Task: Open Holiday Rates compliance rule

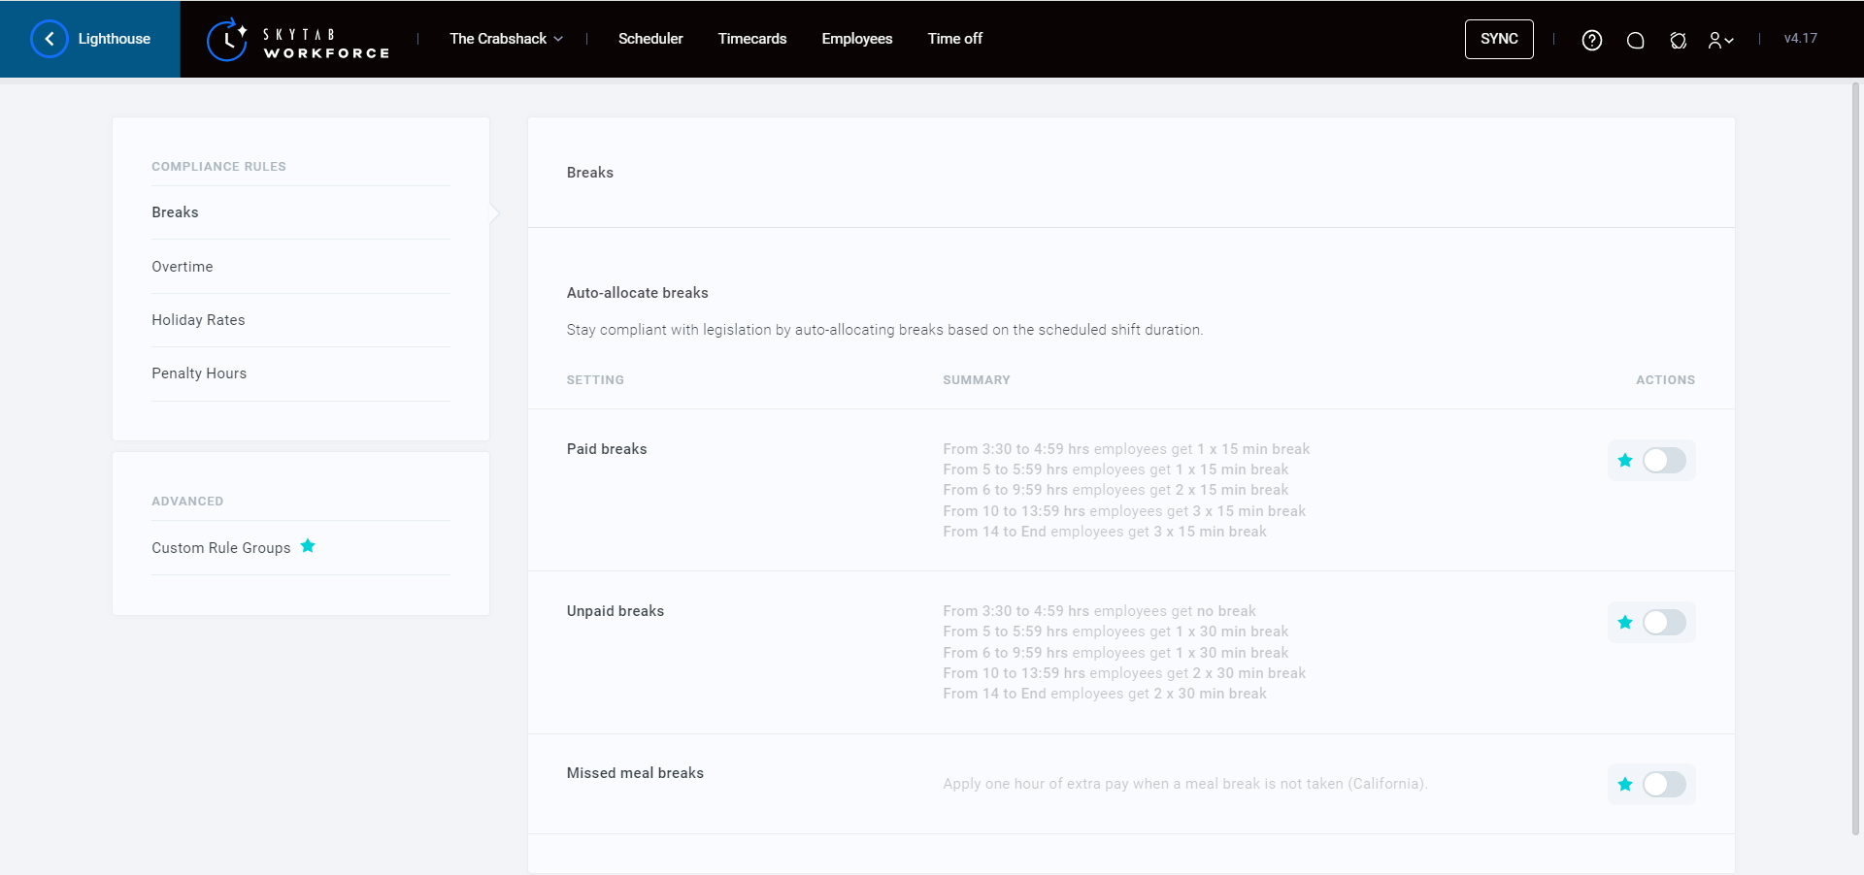Action: (198, 320)
